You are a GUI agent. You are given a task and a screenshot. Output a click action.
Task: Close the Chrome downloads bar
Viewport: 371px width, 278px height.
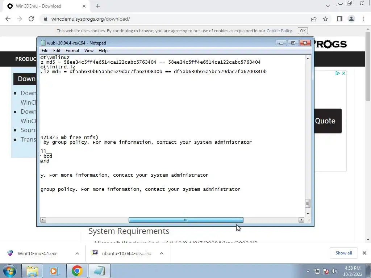pos(364,253)
